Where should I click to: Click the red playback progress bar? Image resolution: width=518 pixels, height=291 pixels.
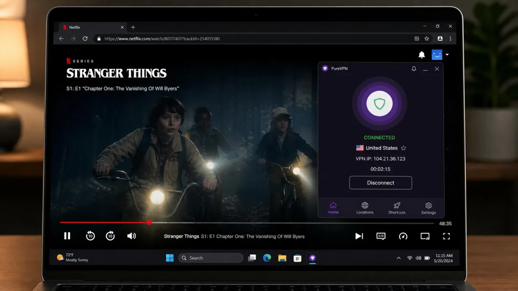click(x=104, y=222)
